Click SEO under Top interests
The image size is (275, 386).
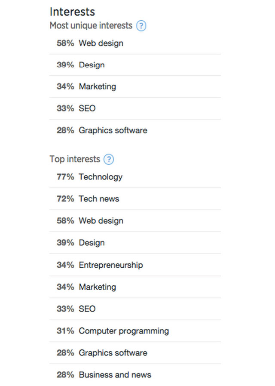click(87, 309)
